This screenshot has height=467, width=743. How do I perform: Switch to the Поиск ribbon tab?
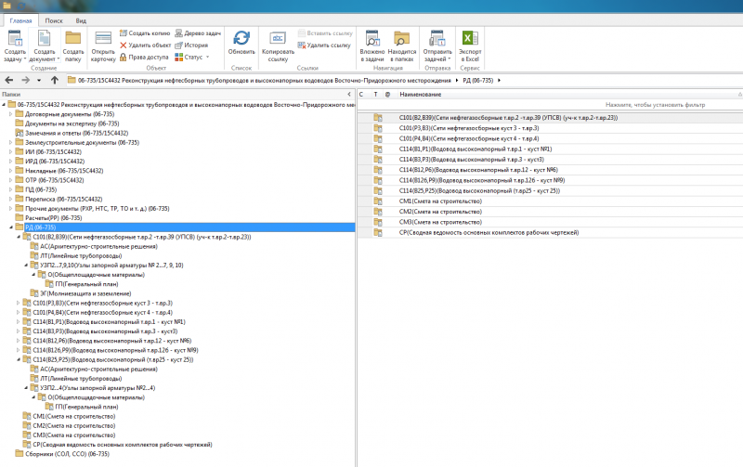(54, 19)
